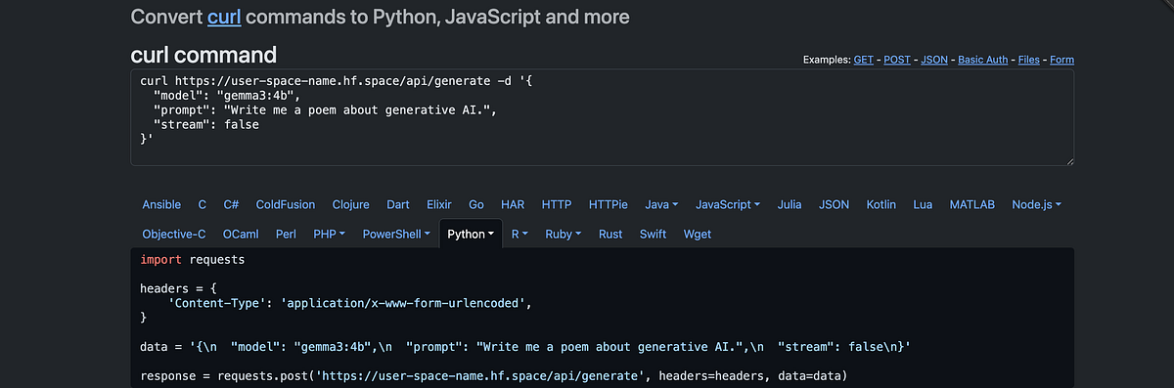Viewport: 1174px width, 388px height.
Task: Expand the PHP dropdown tab
Action: click(x=329, y=234)
